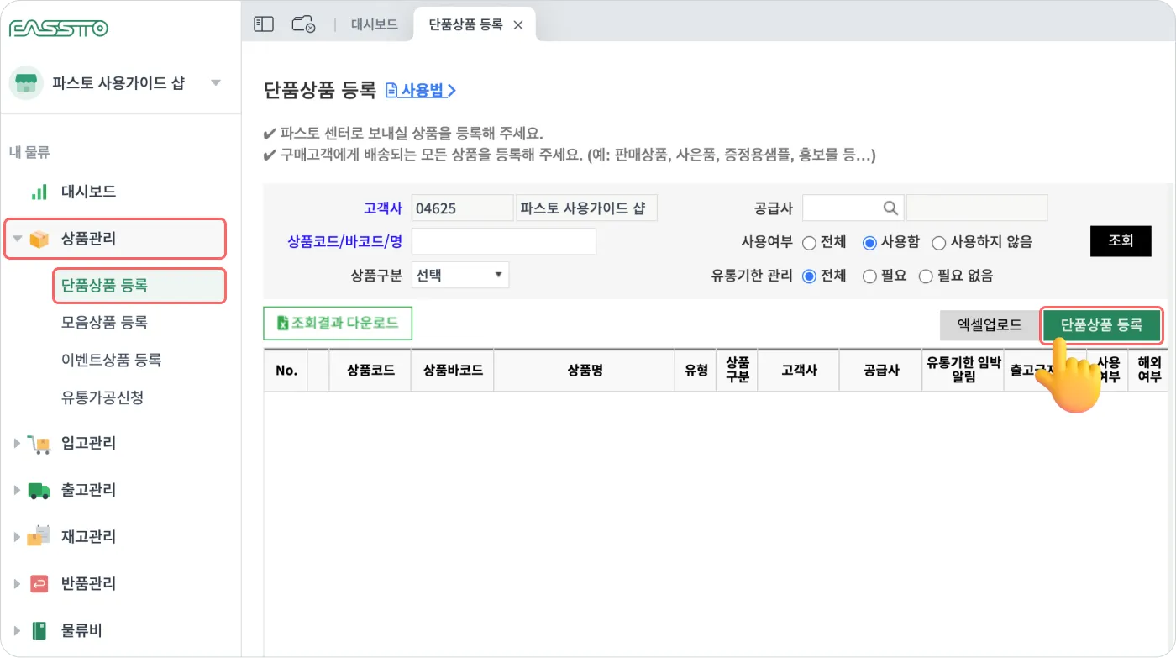Expand the 물류비 menu arrow
Viewport: 1176px width, 658px height.
17,630
